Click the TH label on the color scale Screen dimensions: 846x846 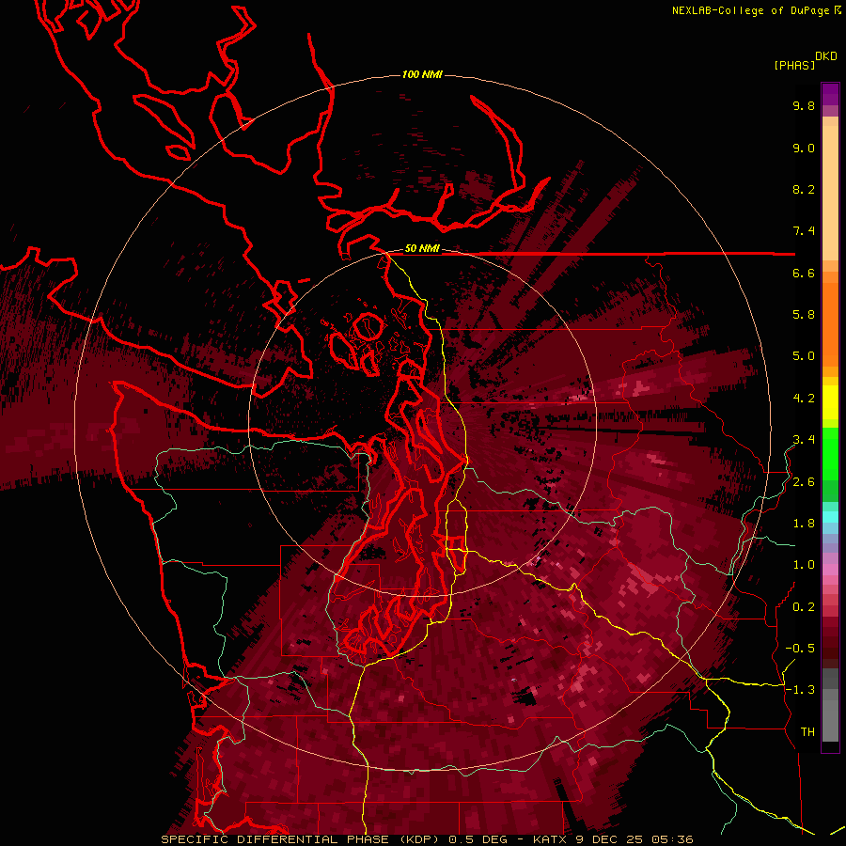tap(807, 732)
